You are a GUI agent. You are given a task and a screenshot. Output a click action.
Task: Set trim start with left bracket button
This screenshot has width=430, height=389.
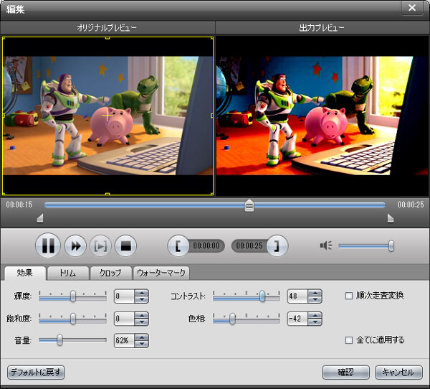tap(178, 246)
